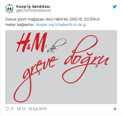The width and height of the screenshot is (122, 116).
Task: Like the tweet with the heart icon
Action: [7, 109]
